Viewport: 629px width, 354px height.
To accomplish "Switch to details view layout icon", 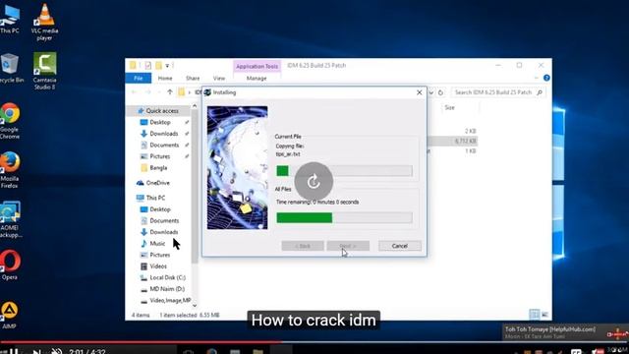I will [534, 315].
